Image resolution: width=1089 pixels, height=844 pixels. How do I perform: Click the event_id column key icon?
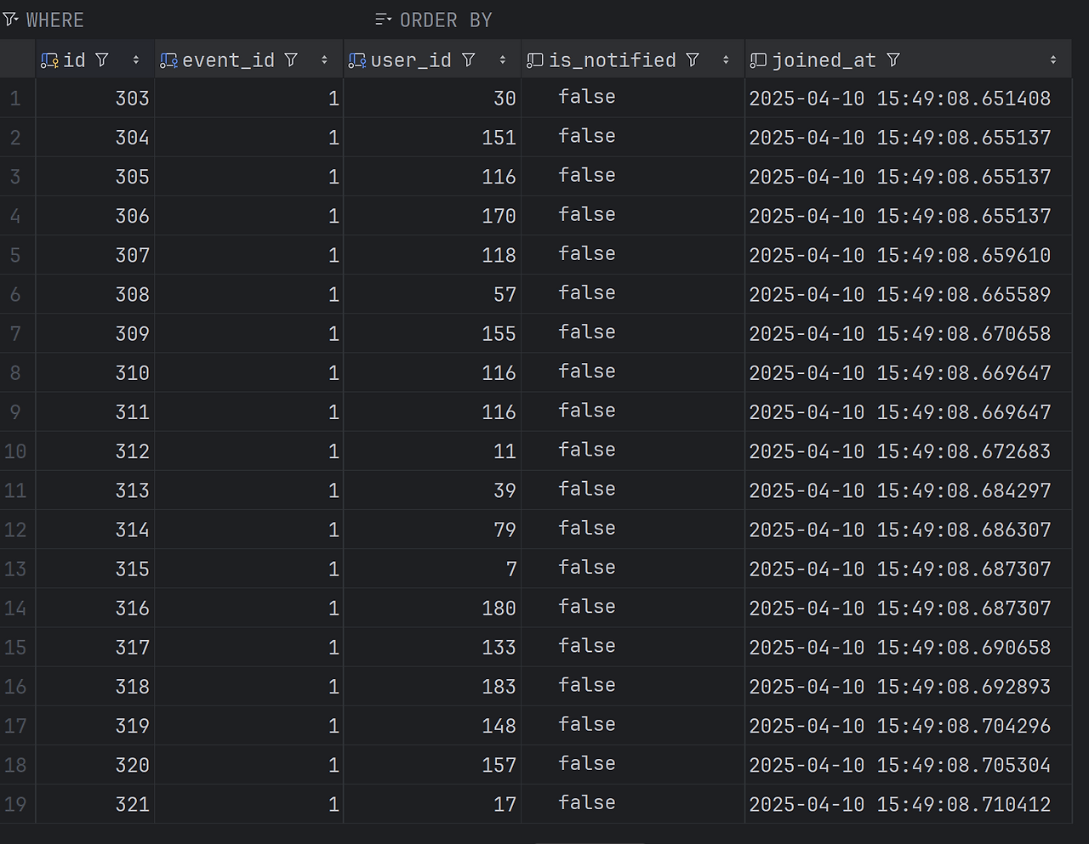[x=168, y=60]
